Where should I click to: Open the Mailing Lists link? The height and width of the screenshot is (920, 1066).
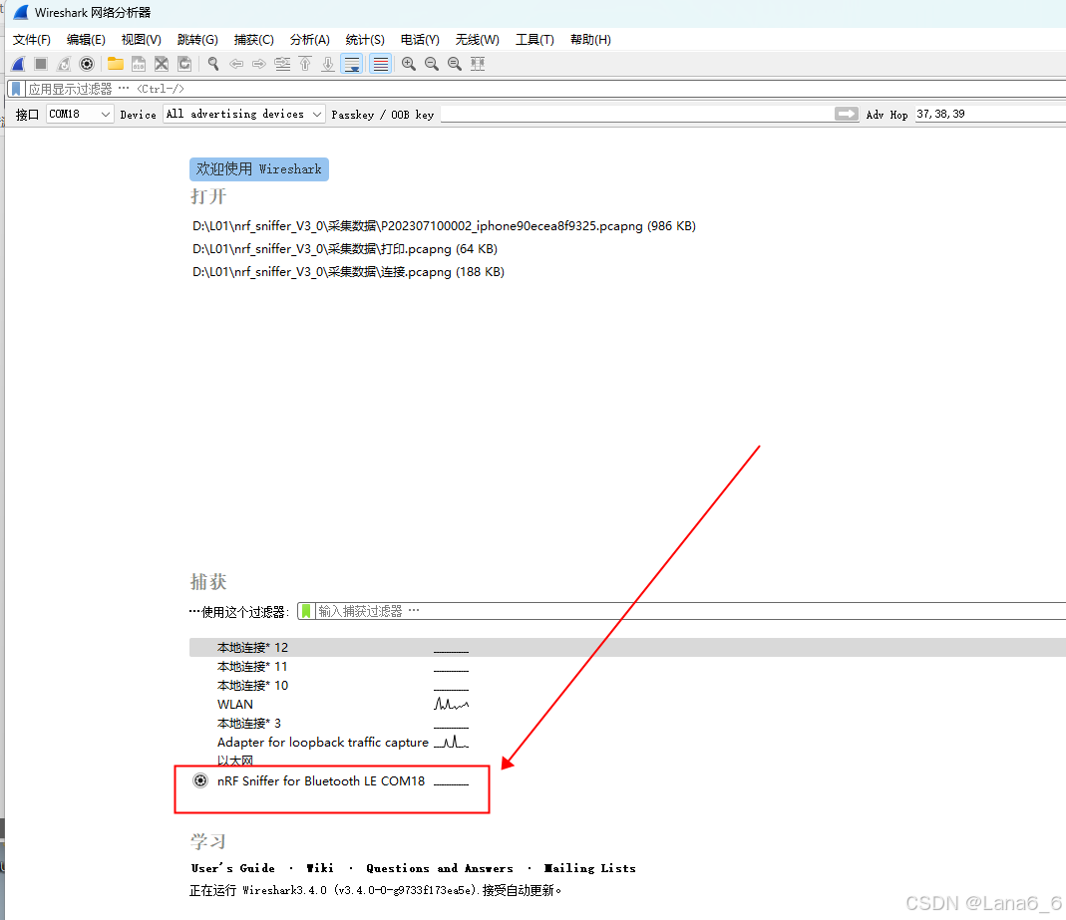coord(590,868)
